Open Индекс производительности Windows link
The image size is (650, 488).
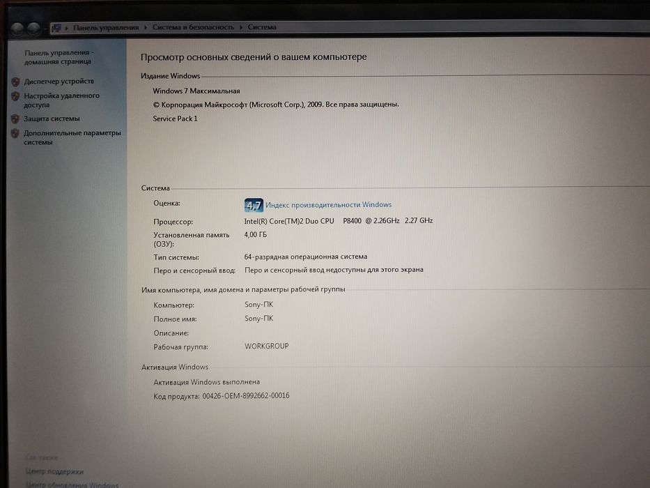[x=328, y=204]
